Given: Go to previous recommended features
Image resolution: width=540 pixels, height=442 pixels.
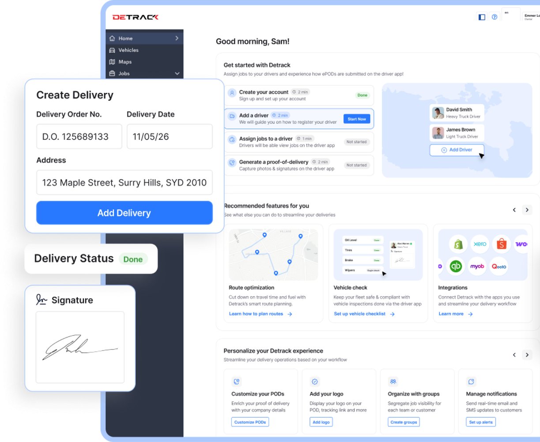Looking at the screenshot, I should (514, 210).
